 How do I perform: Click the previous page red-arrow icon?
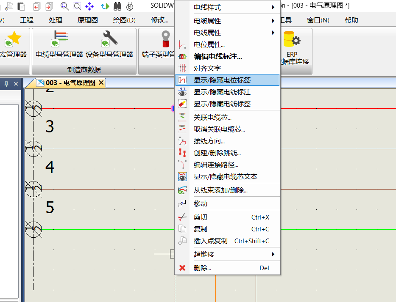coord(36,6)
